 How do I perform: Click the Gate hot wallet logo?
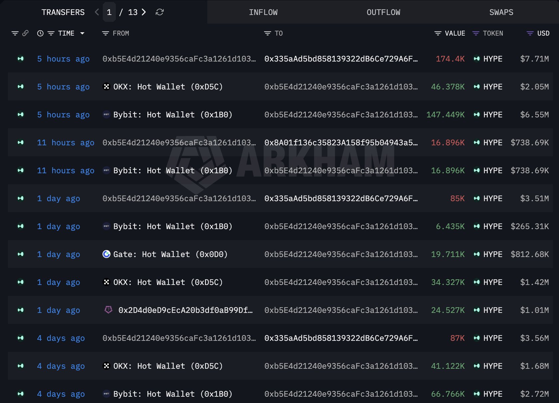pos(106,254)
